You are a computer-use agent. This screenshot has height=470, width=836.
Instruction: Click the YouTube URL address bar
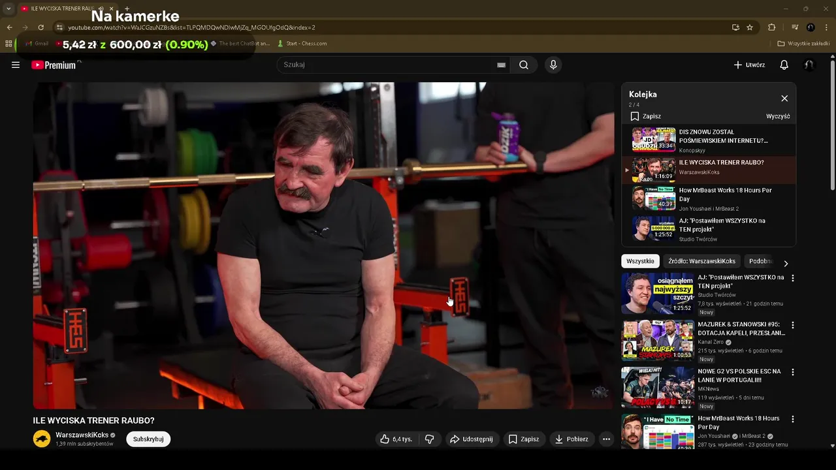coord(392,27)
